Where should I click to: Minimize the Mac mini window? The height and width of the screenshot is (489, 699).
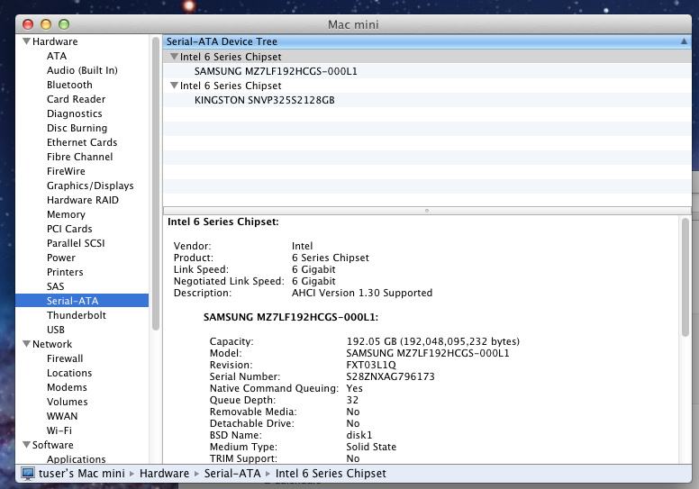click(46, 24)
